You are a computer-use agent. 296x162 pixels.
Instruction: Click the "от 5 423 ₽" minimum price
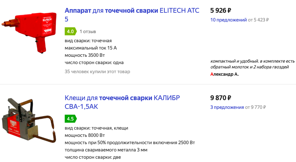[258, 20]
